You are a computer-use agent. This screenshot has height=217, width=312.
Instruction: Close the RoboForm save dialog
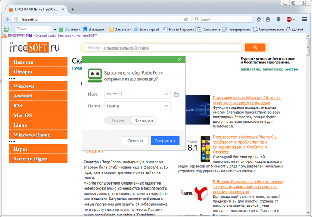point(179,60)
